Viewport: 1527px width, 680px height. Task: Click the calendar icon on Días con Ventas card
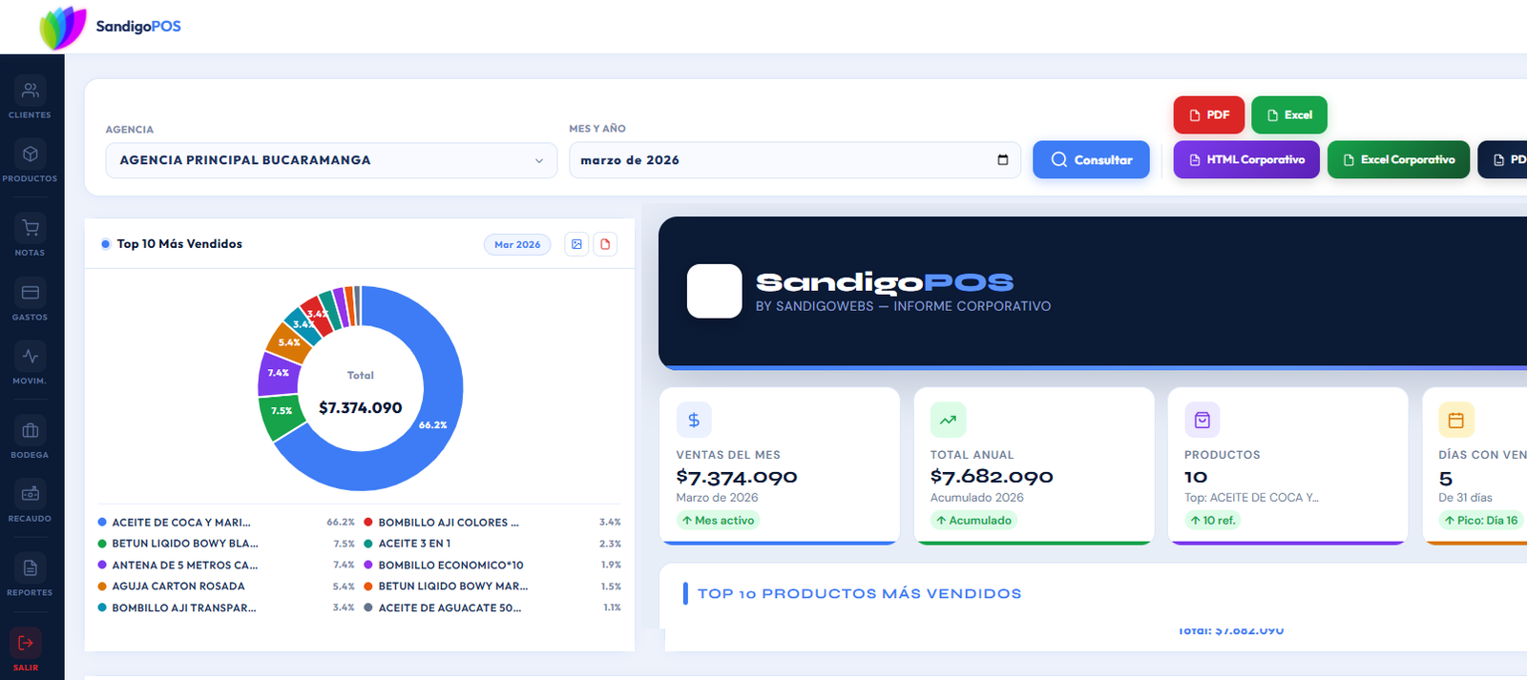tap(1456, 420)
